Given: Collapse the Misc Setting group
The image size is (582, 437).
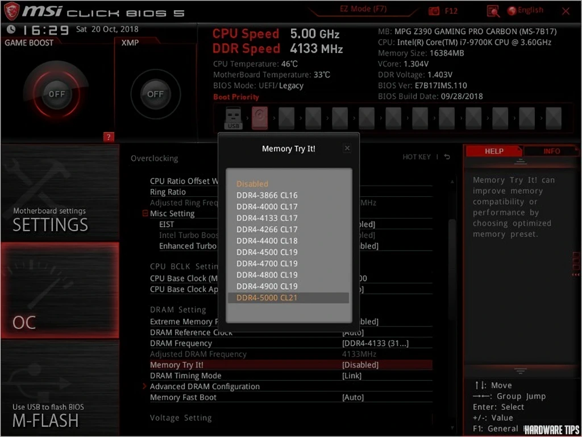Looking at the screenshot, I should tap(145, 214).
